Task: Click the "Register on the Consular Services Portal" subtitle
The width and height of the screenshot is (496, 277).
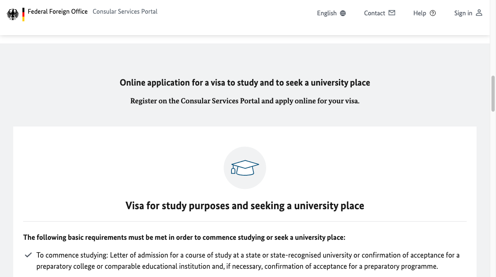Action: point(245,101)
